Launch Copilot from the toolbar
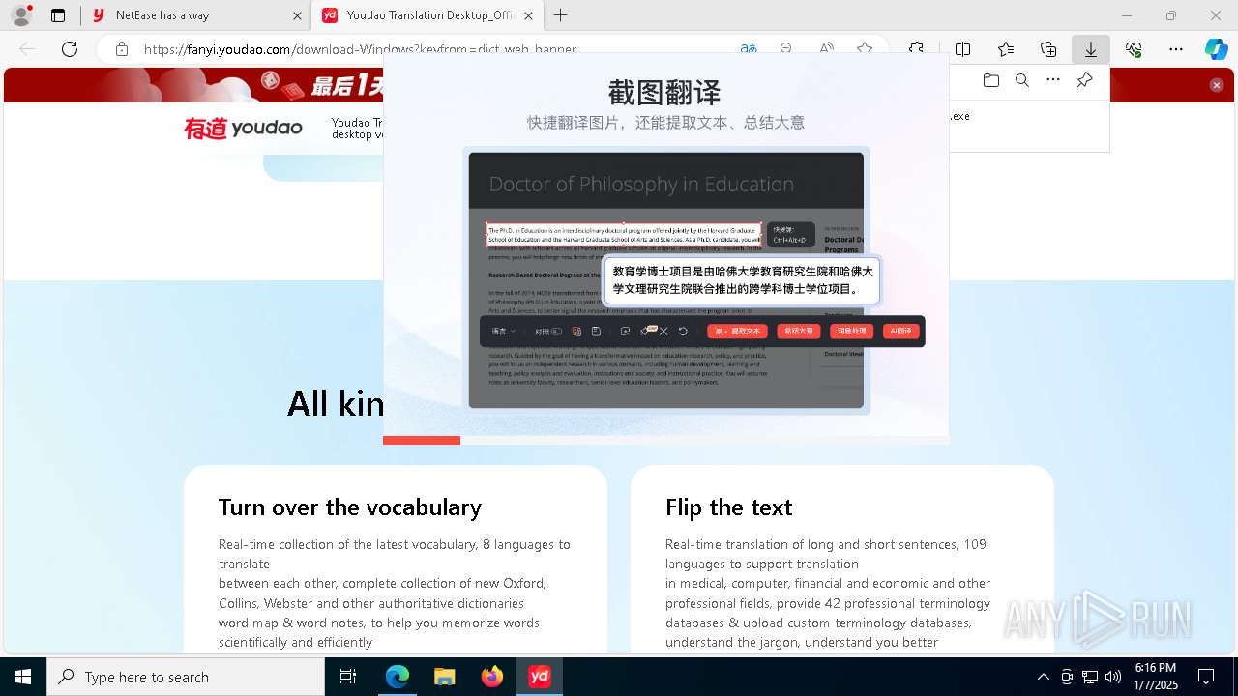The width and height of the screenshot is (1238, 696). [x=1216, y=49]
